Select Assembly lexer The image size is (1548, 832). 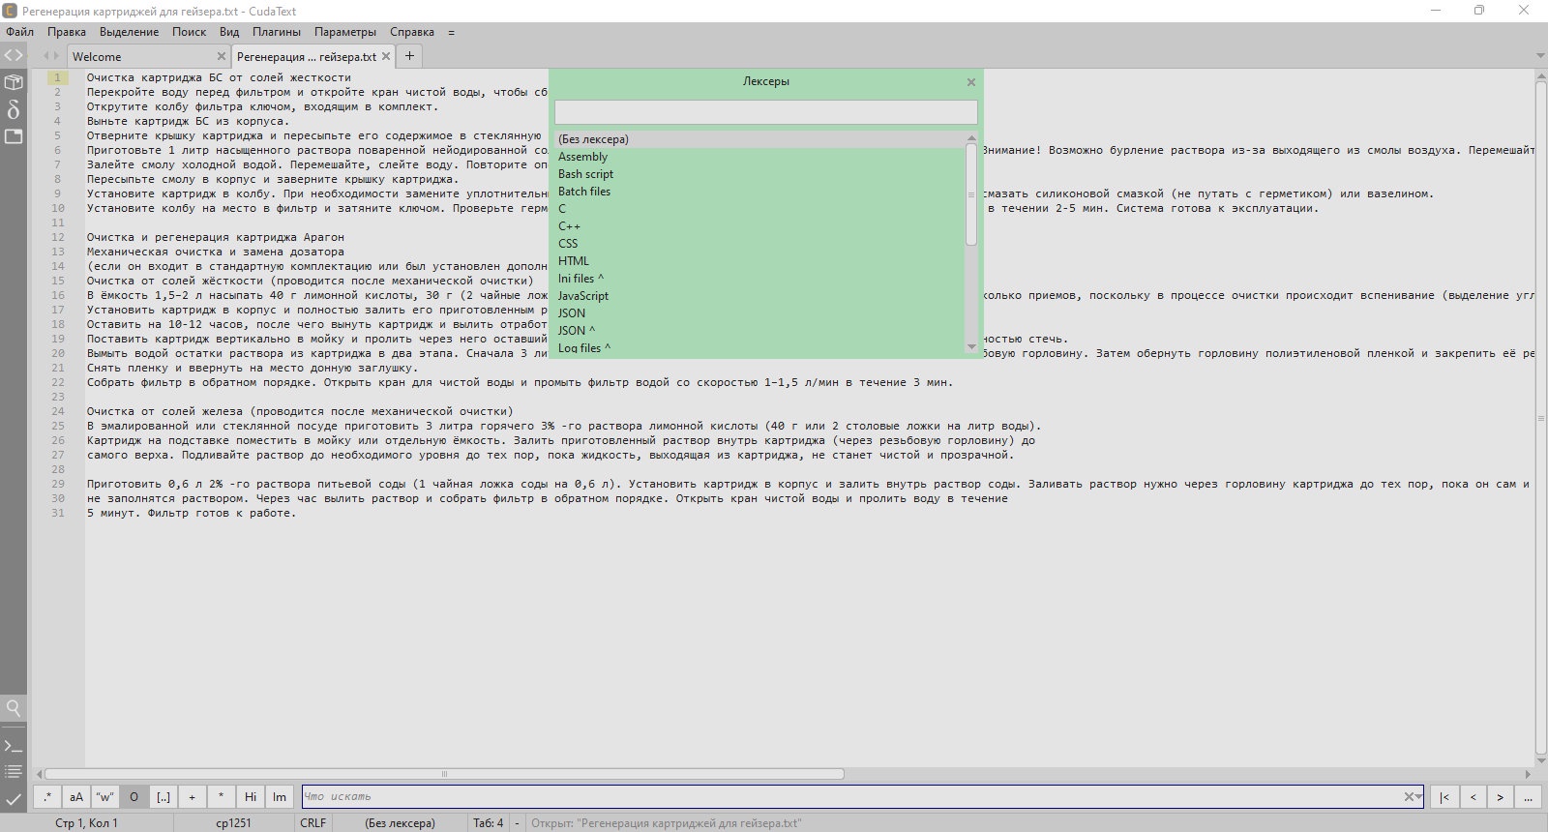pyautogui.click(x=759, y=157)
